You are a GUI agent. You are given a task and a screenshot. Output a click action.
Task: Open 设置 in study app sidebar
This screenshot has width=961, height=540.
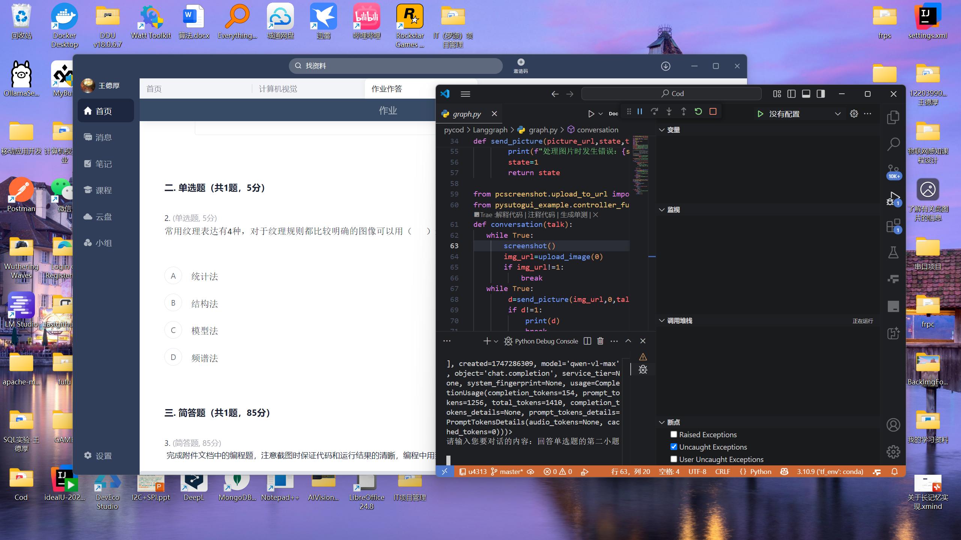(98, 456)
